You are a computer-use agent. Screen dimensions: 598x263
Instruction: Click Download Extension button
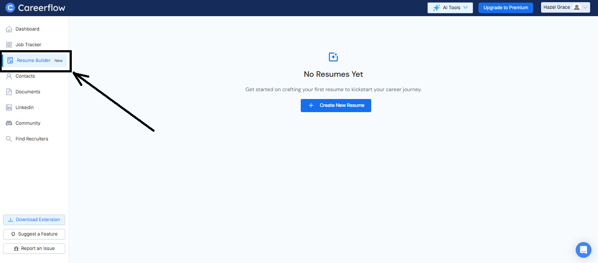(x=34, y=220)
